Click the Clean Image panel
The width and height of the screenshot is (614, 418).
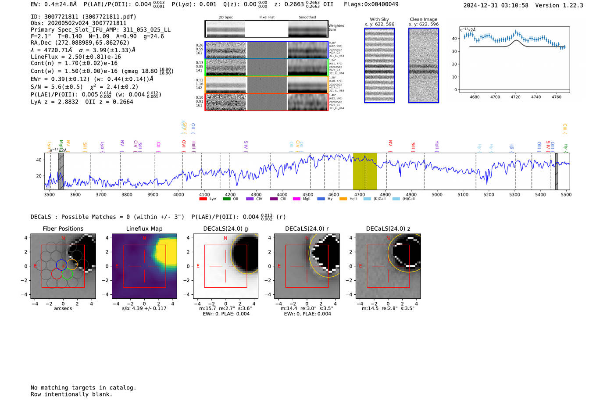click(424, 65)
